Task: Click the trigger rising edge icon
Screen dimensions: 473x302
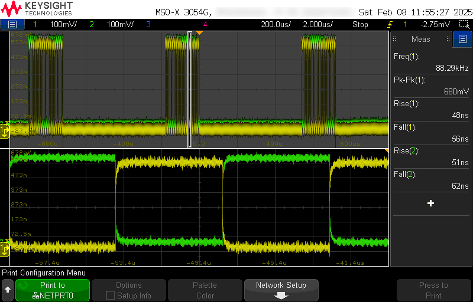Action: (390, 24)
